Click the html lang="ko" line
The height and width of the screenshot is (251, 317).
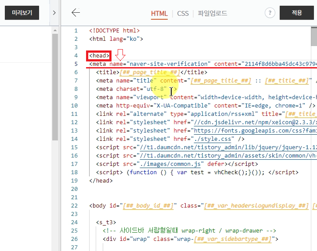click(x=116, y=39)
